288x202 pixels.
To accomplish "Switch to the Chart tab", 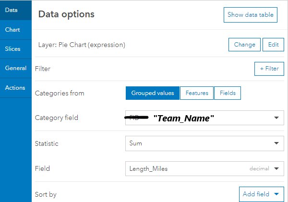I will 12,30.
